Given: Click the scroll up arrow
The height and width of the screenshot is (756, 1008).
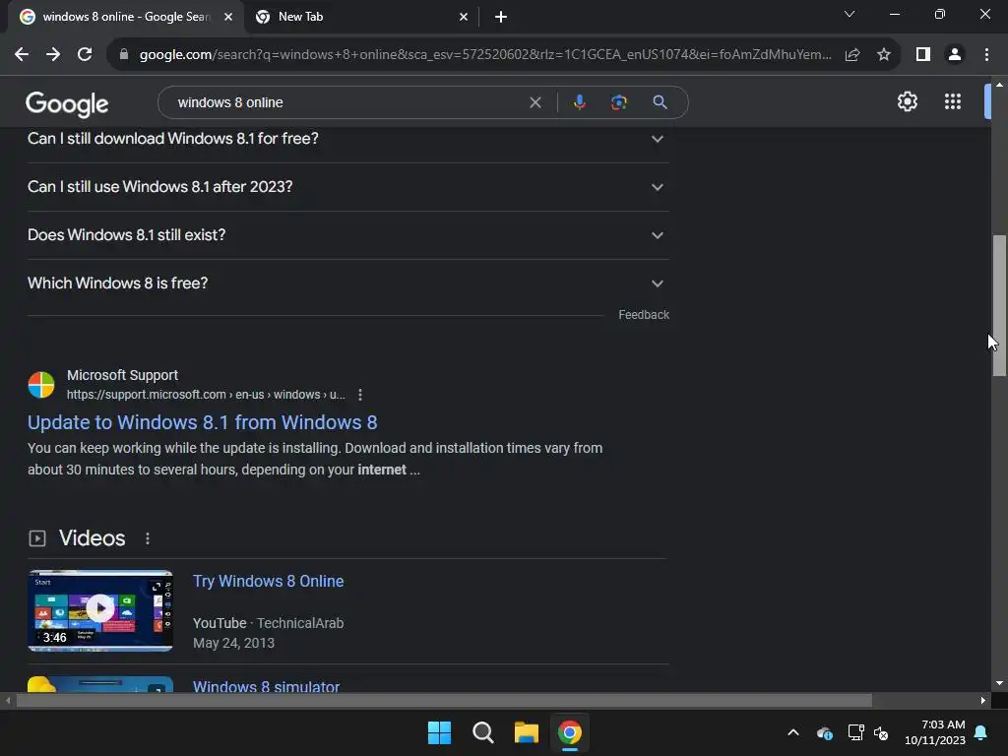Looking at the screenshot, I should pyautogui.click(x=999, y=85).
